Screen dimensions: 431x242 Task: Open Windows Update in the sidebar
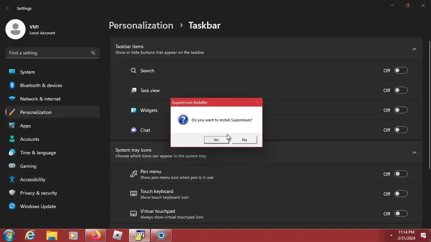[x=53, y=206]
